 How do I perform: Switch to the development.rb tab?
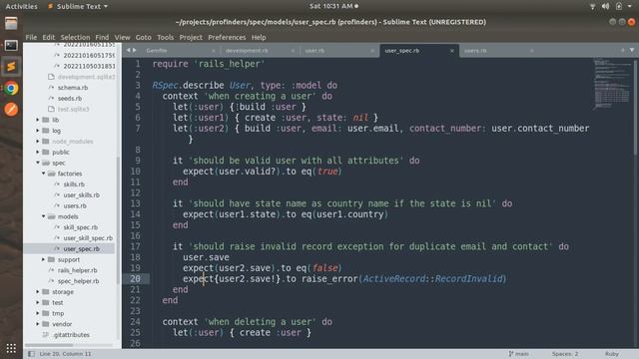[x=247, y=51]
